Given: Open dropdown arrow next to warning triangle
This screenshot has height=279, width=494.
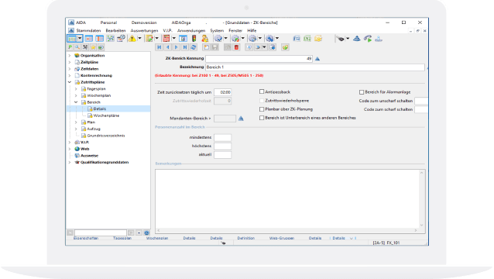Looking at the screenshot, I should [139, 39].
